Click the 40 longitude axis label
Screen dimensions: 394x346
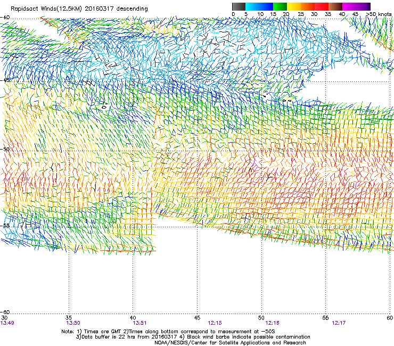(x=133, y=318)
